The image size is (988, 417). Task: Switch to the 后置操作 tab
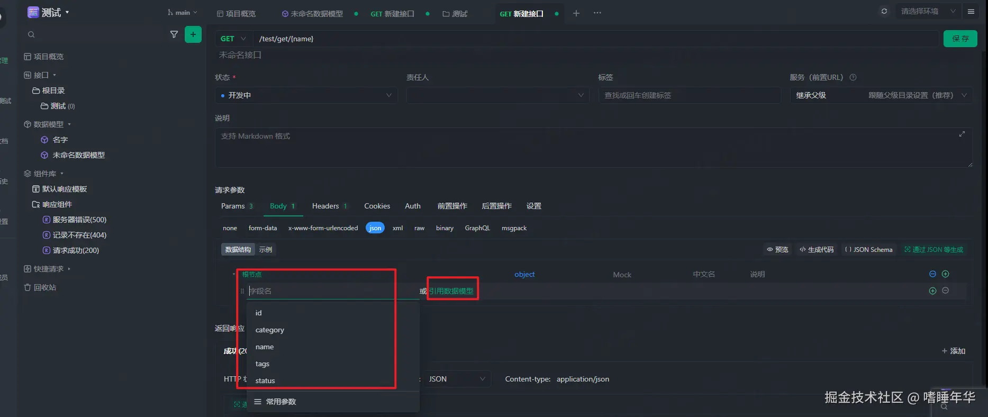click(497, 206)
